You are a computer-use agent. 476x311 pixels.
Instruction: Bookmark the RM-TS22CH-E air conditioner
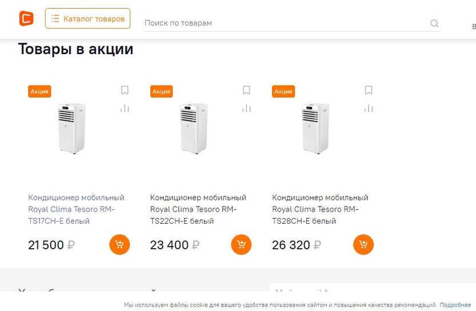pyautogui.click(x=246, y=90)
